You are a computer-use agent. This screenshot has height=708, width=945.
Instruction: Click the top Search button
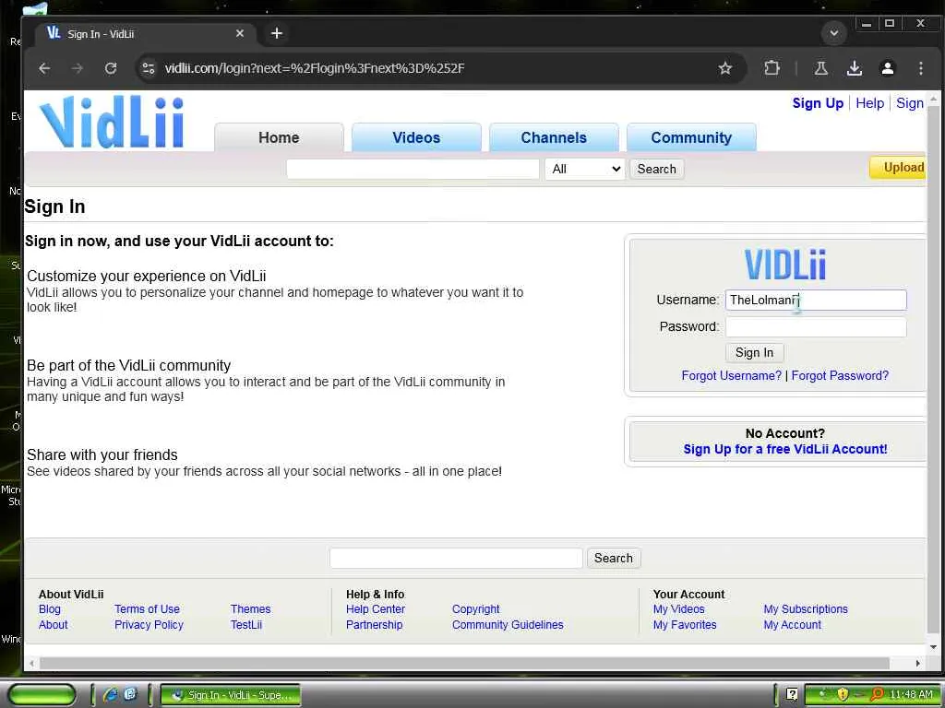[657, 169]
